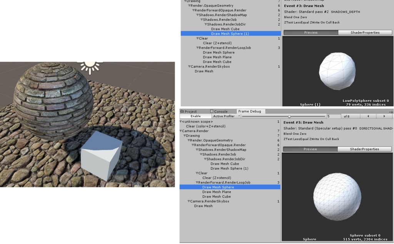Select Draw Mesh Cube under Shadows.RenderJobDir, Event #5 tree
This screenshot has width=394, height=244.
[225, 164]
